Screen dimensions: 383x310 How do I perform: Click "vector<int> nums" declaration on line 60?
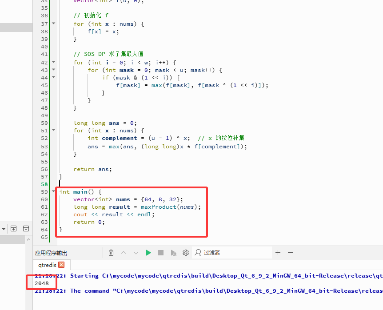[x=102, y=199]
